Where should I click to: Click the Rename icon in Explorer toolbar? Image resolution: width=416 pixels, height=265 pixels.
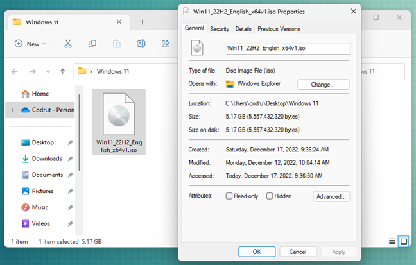point(141,44)
